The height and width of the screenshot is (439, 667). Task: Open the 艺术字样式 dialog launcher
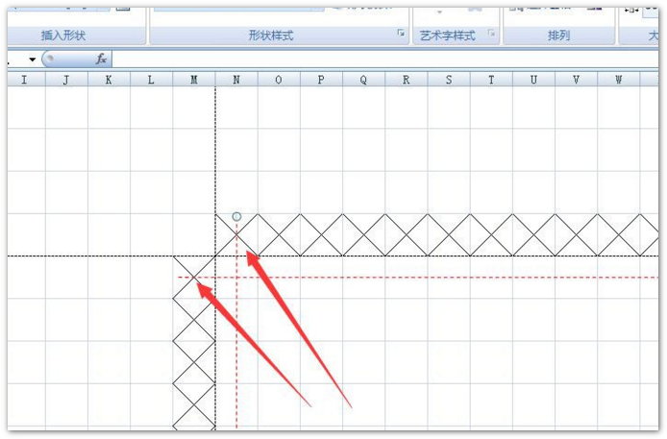491,34
